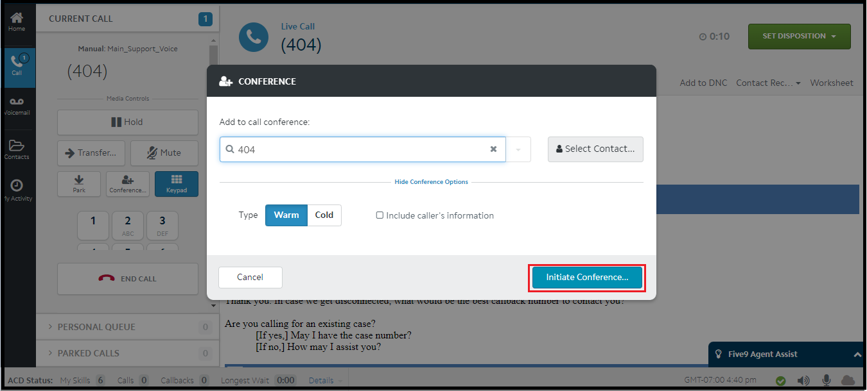
Task: Open Select Contact button
Action: pos(595,149)
